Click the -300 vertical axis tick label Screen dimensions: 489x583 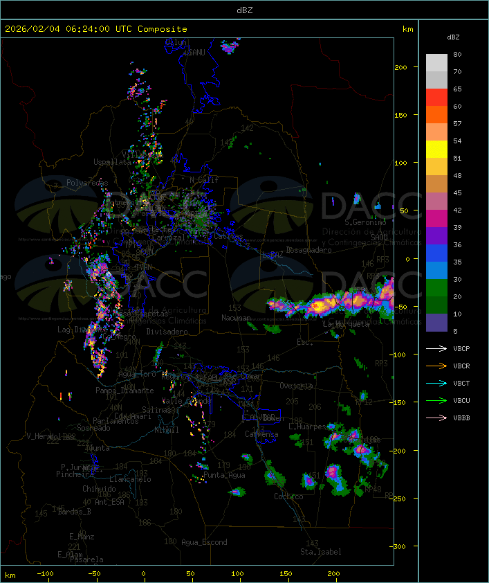[x=397, y=546]
